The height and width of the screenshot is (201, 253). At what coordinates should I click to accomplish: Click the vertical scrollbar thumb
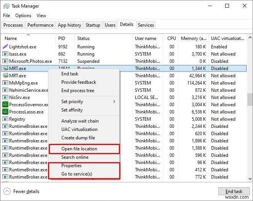tap(250, 99)
